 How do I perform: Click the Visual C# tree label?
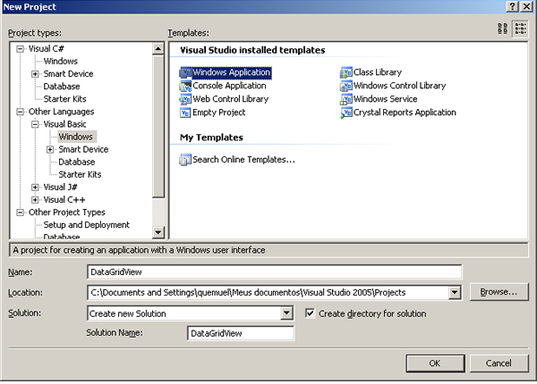46,49
